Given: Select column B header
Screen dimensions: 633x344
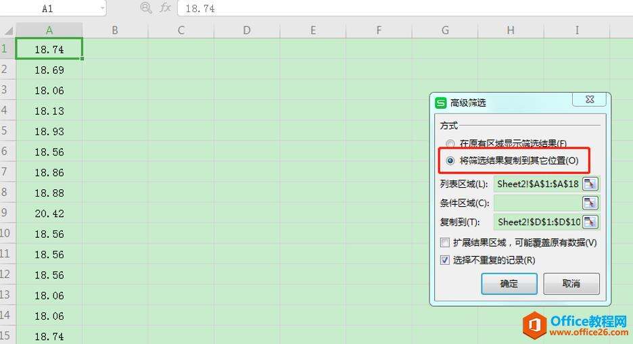Looking at the screenshot, I should tap(115, 30).
